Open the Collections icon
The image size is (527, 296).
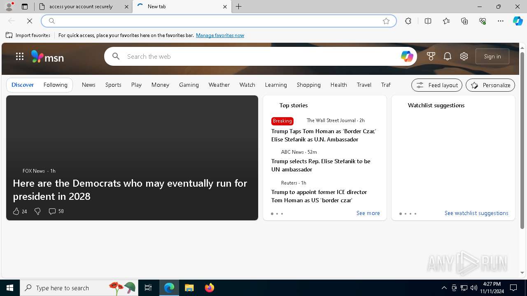pyautogui.click(x=464, y=21)
